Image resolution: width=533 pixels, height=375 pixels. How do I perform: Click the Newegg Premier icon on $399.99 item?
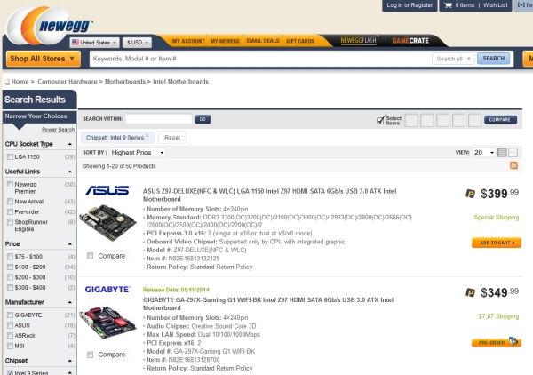pos(470,193)
